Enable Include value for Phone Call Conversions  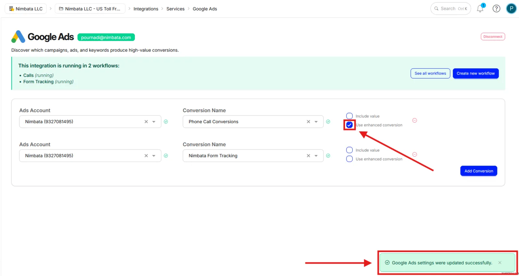[x=349, y=116]
